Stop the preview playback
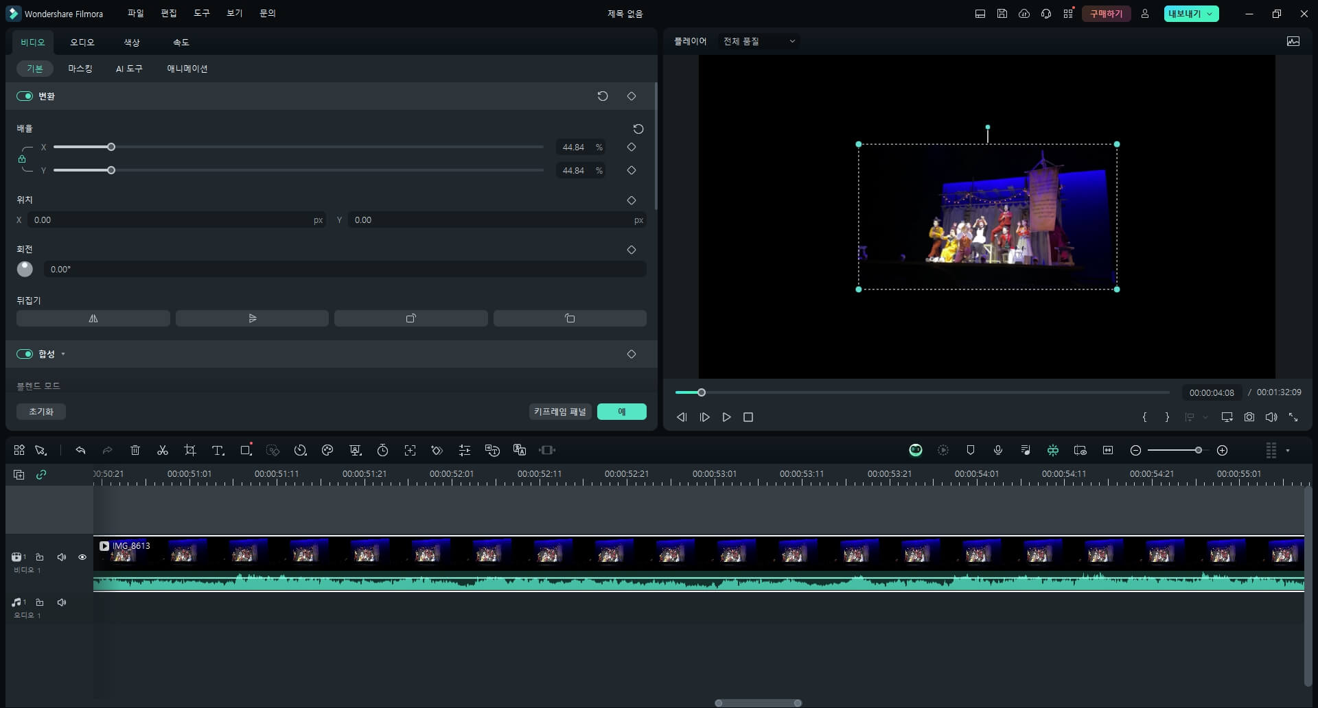This screenshot has width=1318, height=708. pyautogui.click(x=748, y=417)
